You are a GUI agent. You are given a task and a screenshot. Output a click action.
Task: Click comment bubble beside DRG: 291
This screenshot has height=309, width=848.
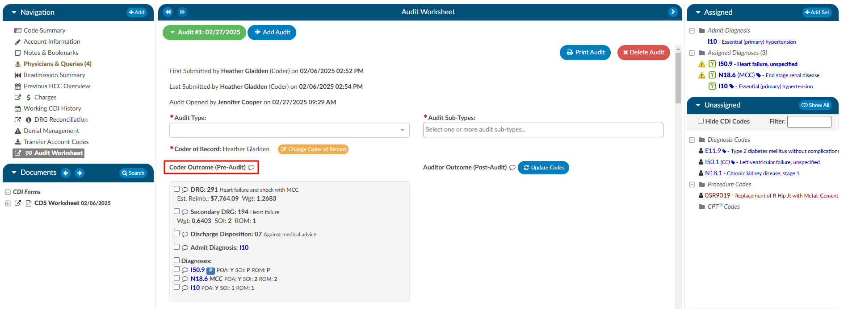[185, 190]
